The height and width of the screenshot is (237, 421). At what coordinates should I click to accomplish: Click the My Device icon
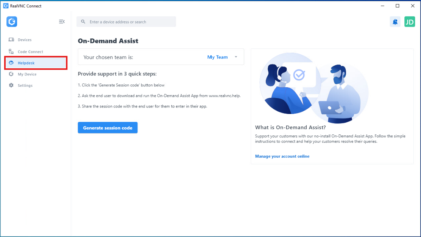point(11,74)
